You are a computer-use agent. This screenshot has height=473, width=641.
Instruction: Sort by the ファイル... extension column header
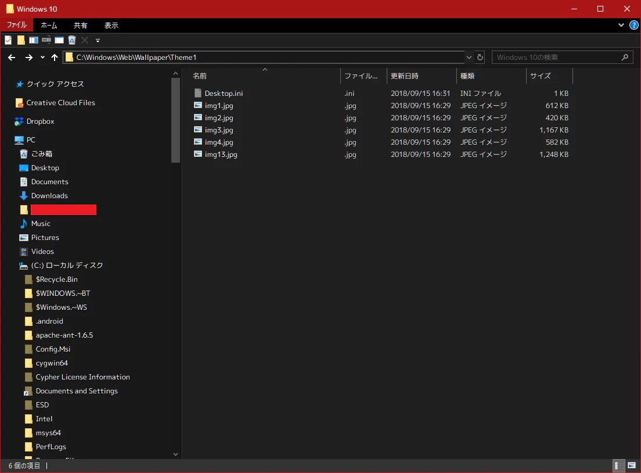pyautogui.click(x=363, y=76)
